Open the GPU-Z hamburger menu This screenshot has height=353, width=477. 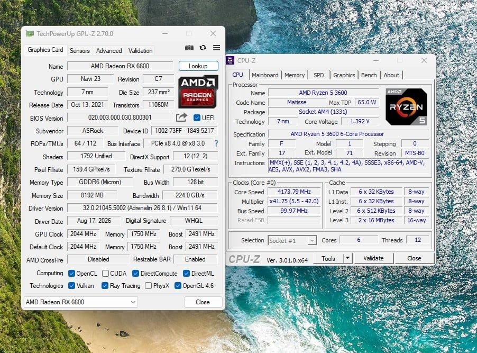click(x=216, y=48)
